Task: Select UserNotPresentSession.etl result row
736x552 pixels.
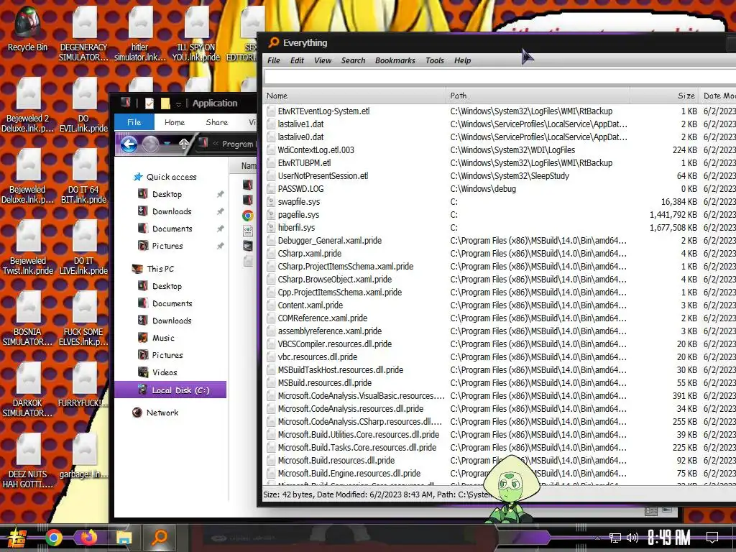Action: [500, 176]
